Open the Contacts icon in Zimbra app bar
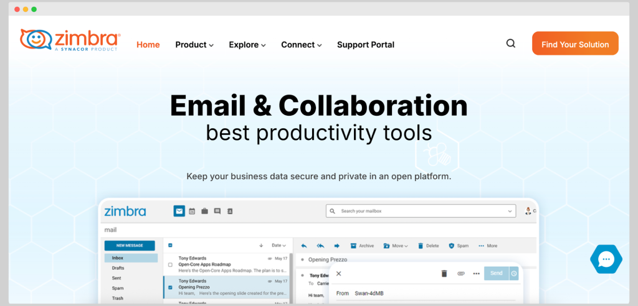Image resolution: width=638 pixels, height=306 pixels. 229,211
